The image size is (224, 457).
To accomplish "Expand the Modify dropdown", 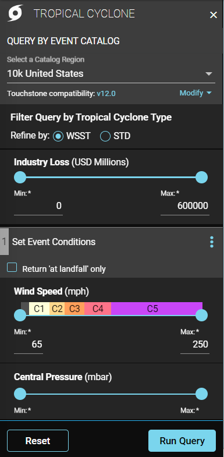I will 195,93.
